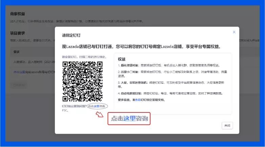Close the DingTalk binding dialog with X

click(x=234, y=32)
